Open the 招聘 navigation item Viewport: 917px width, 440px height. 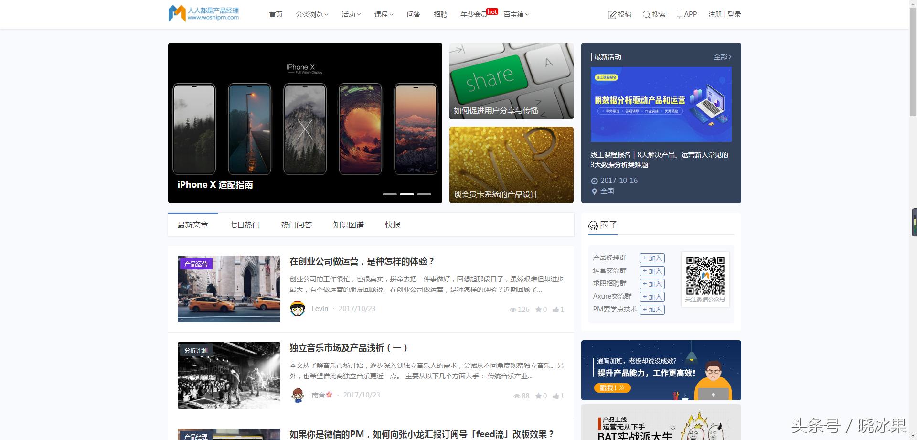click(x=440, y=14)
